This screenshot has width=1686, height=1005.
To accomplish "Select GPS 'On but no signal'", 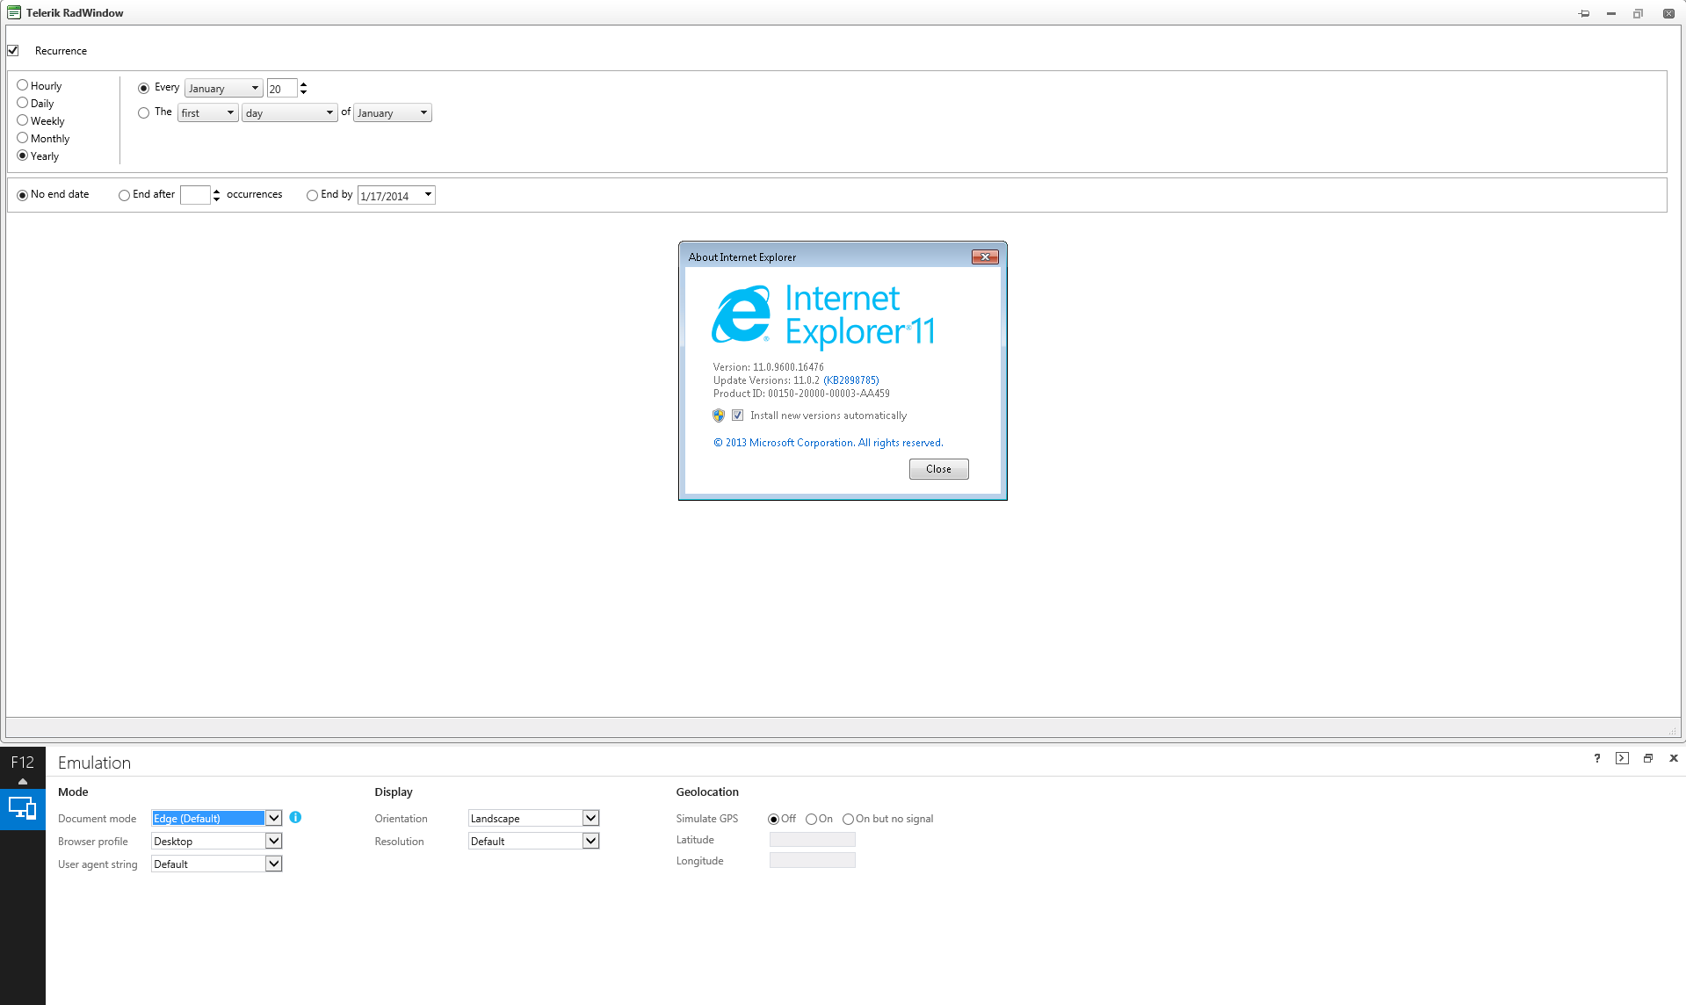I will (x=848, y=819).
